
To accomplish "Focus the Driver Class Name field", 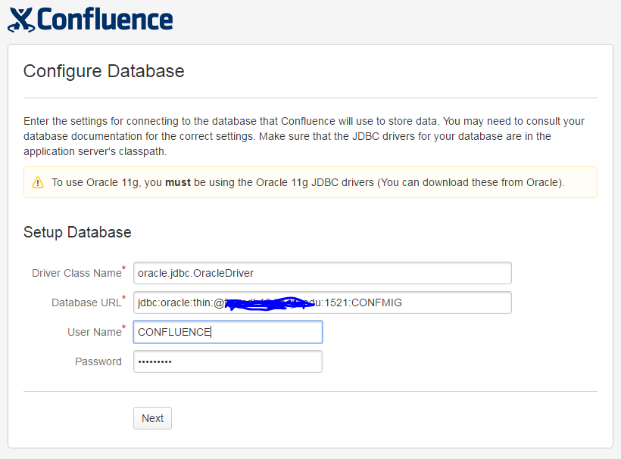I will pyautogui.click(x=322, y=273).
